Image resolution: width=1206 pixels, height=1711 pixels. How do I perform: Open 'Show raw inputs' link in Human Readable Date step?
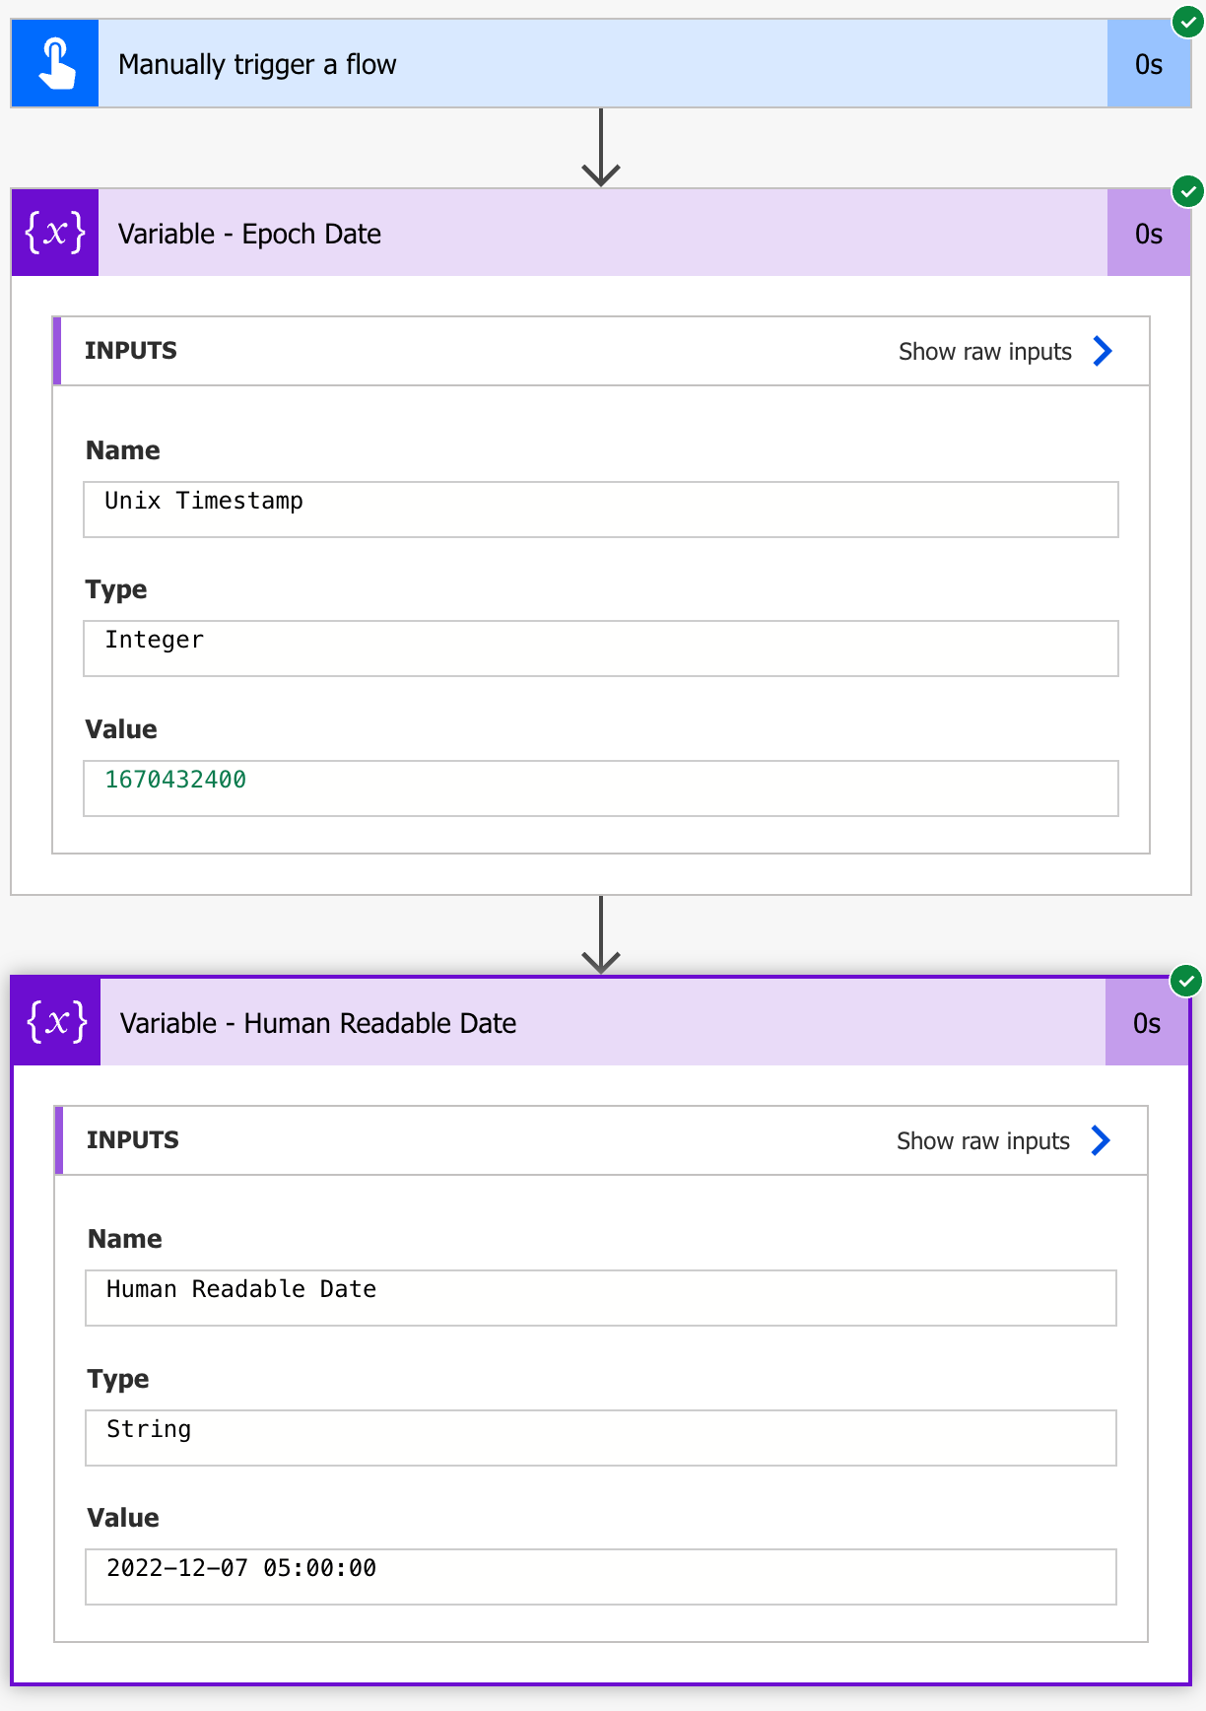pos(982,1141)
